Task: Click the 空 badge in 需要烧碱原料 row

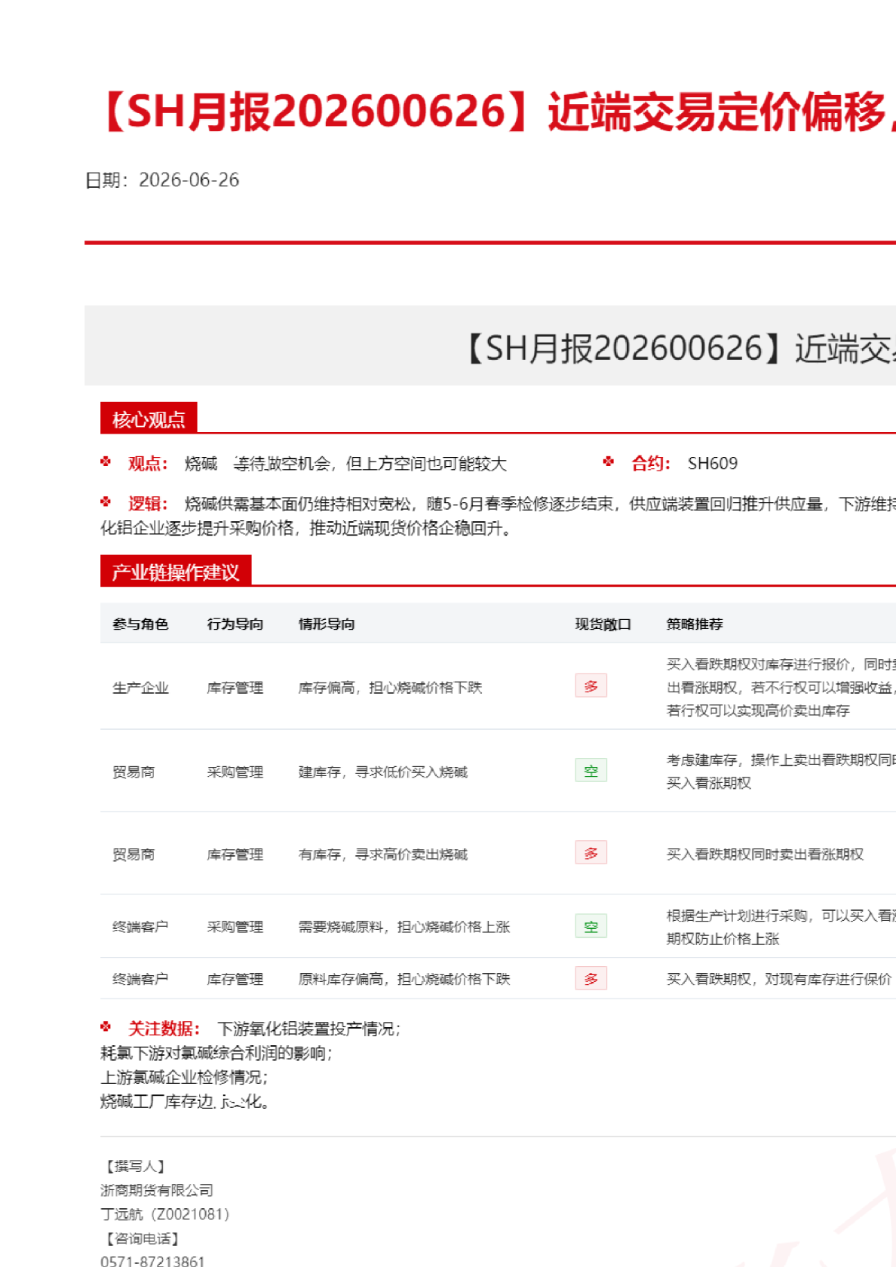Action: tap(591, 926)
